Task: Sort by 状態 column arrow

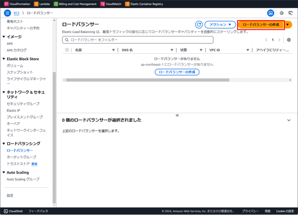Action: (x=201, y=50)
